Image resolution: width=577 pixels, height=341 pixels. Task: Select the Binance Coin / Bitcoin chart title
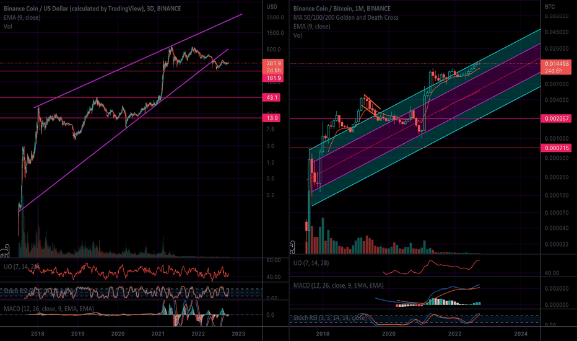tap(342, 9)
